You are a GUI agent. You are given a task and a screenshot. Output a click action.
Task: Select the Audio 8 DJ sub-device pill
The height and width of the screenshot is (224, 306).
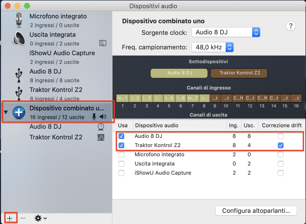coord(179,73)
